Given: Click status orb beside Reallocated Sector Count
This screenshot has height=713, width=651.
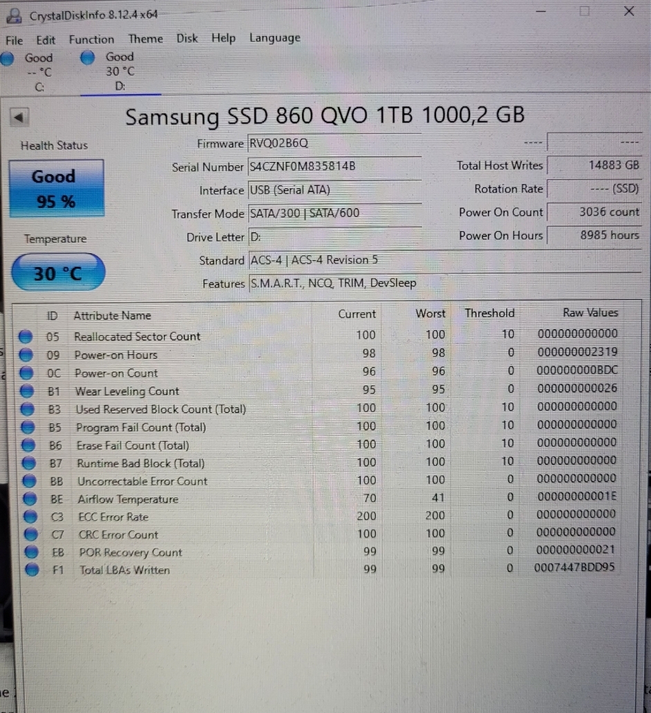Looking at the screenshot, I should [26, 337].
